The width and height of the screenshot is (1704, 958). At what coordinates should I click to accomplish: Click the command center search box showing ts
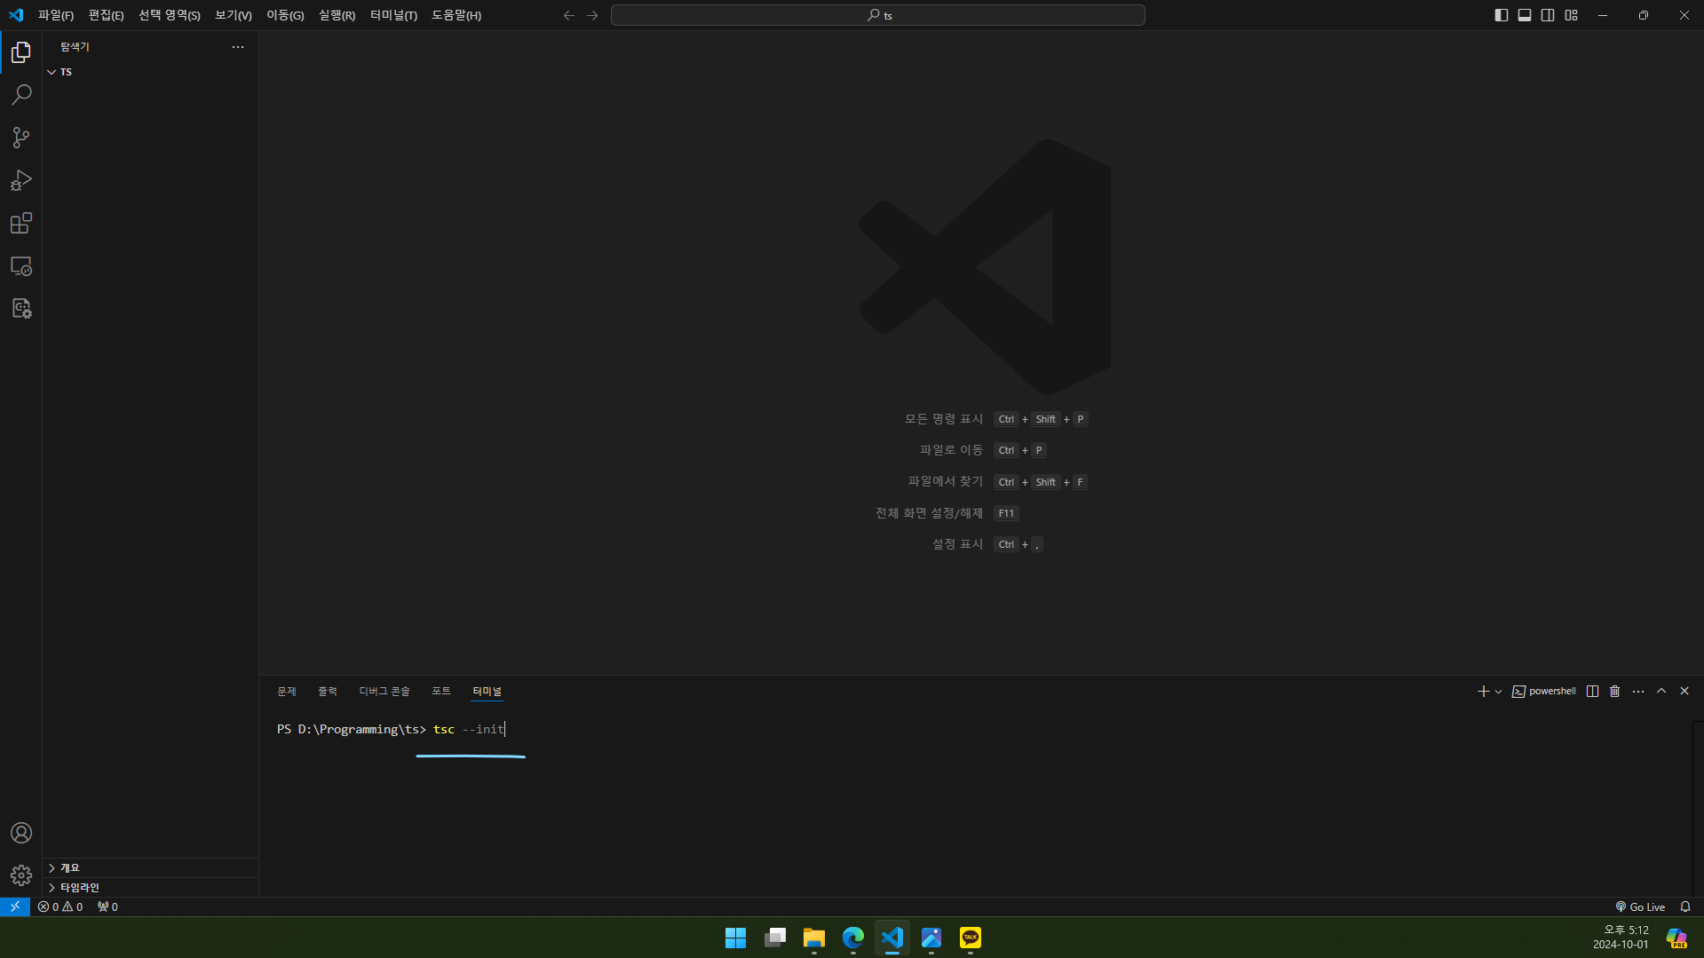pos(878,15)
